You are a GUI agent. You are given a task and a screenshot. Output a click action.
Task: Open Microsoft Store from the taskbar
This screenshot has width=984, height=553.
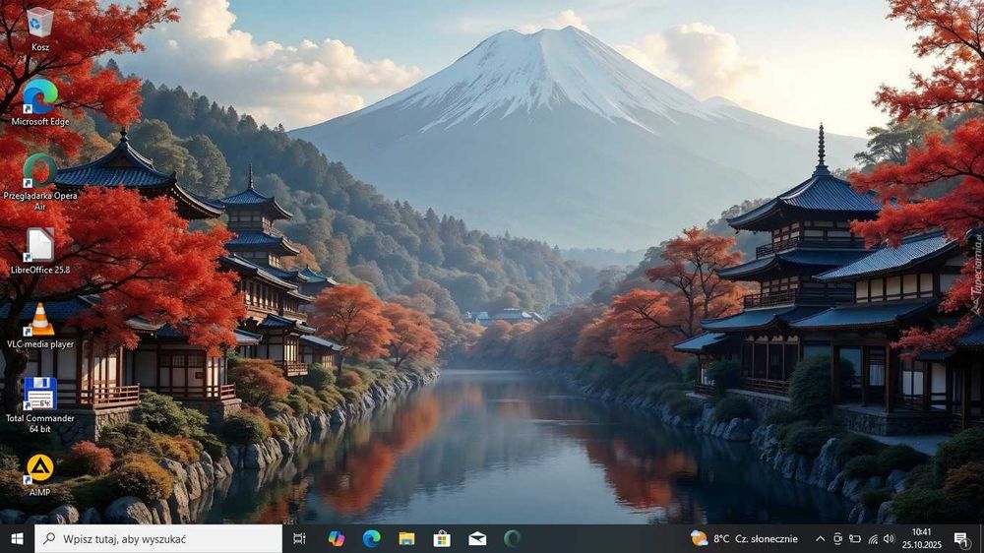coord(442,538)
